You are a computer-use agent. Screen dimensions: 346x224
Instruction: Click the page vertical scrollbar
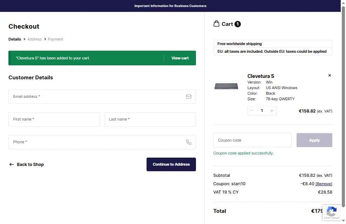coord(343,107)
